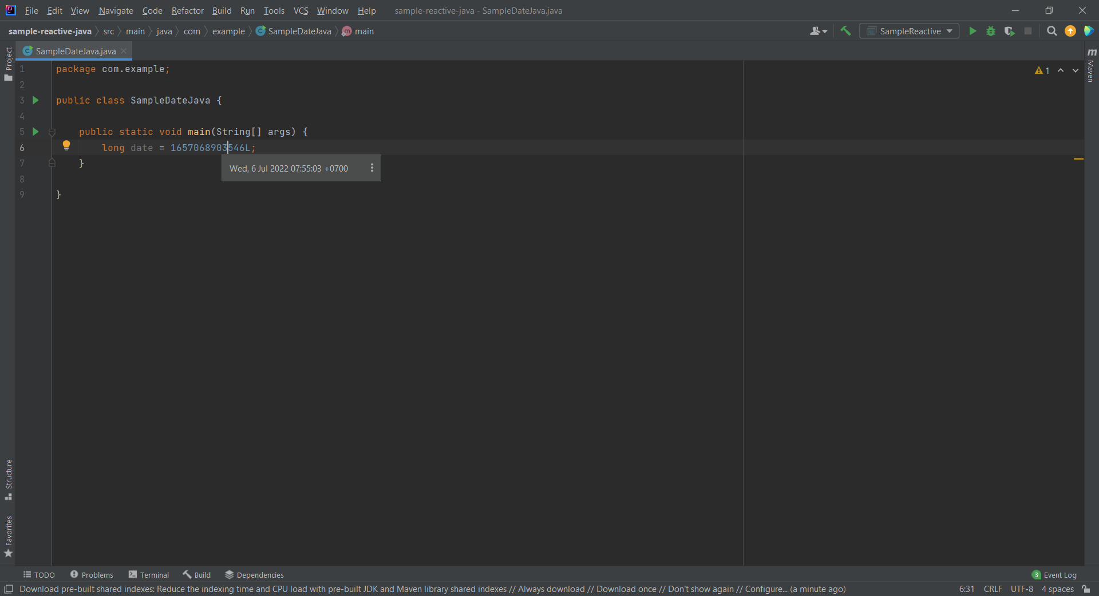Click the Stop square icon
This screenshot has height=596, width=1099.
[x=1028, y=31]
